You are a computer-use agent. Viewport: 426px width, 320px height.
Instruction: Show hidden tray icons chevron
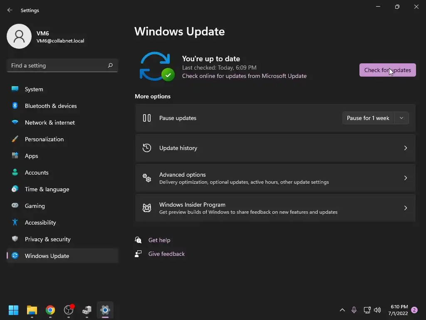[342, 310]
